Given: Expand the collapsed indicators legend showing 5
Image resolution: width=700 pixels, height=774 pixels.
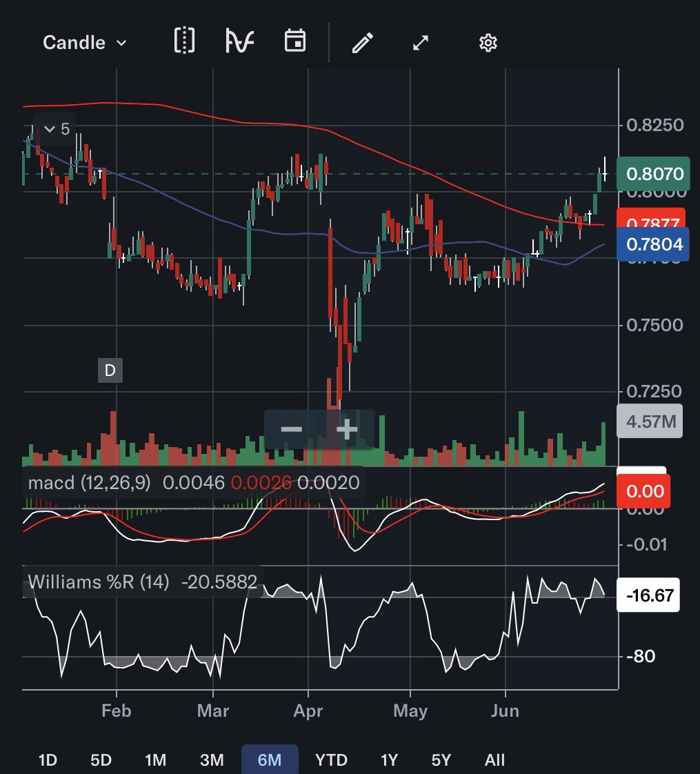Looking at the screenshot, I should tap(56, 129).
